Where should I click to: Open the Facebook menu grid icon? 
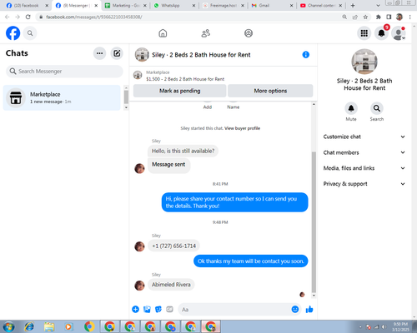[x=364, y=33]
